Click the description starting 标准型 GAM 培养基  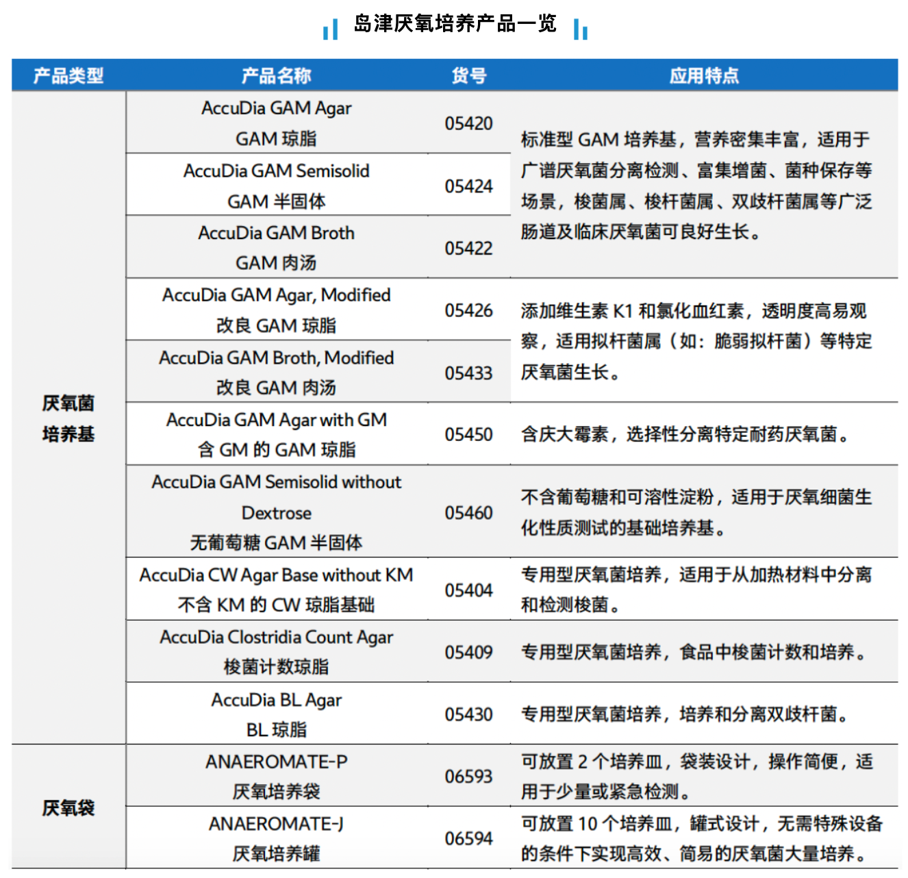tap(696, 186)
